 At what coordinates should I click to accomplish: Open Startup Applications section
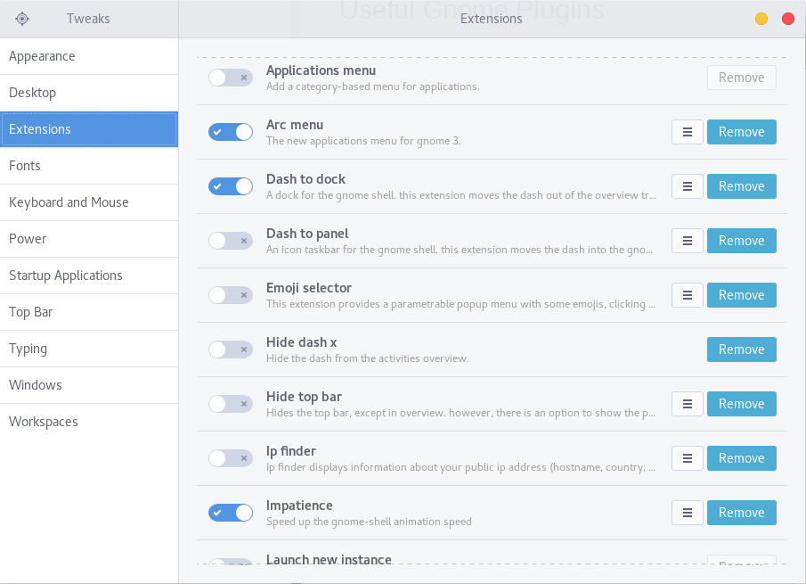click(89, 276)
